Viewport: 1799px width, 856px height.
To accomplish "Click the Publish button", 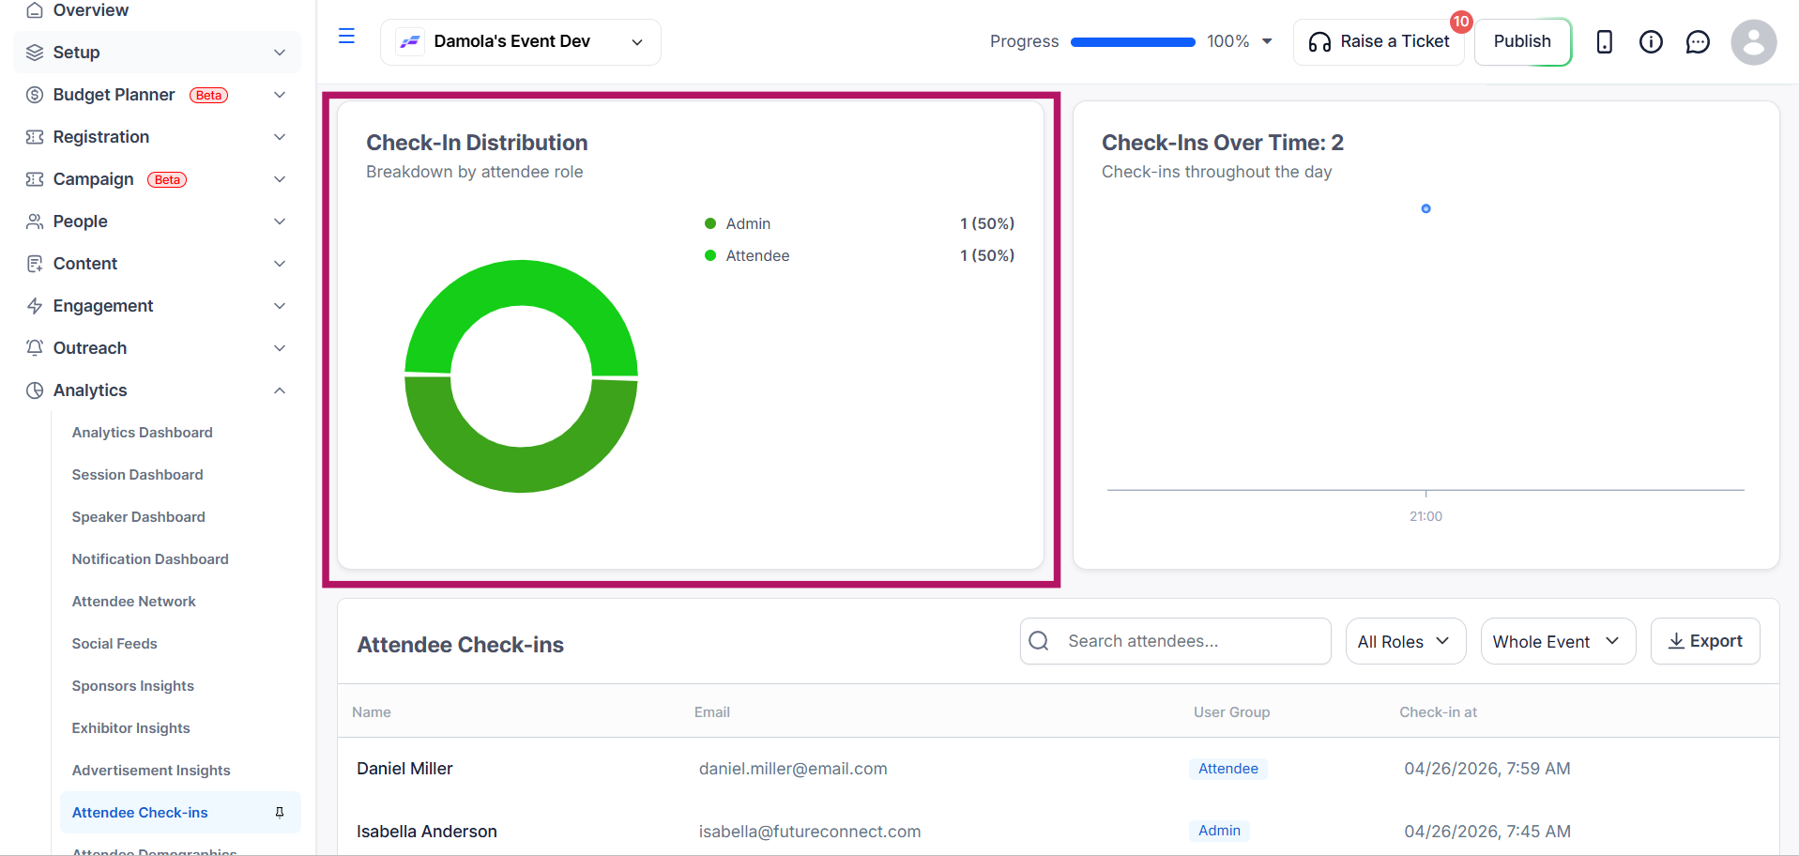I will [1522, 42].
